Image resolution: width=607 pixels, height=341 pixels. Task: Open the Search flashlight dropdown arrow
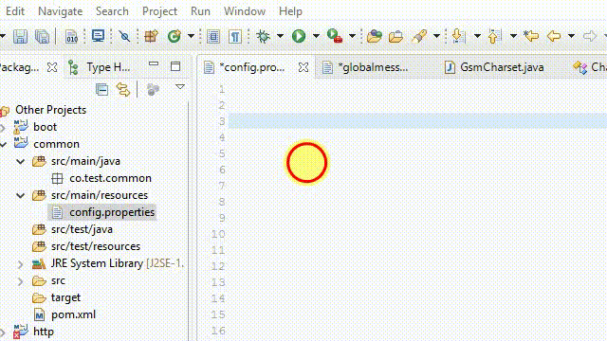pos(436,36)
